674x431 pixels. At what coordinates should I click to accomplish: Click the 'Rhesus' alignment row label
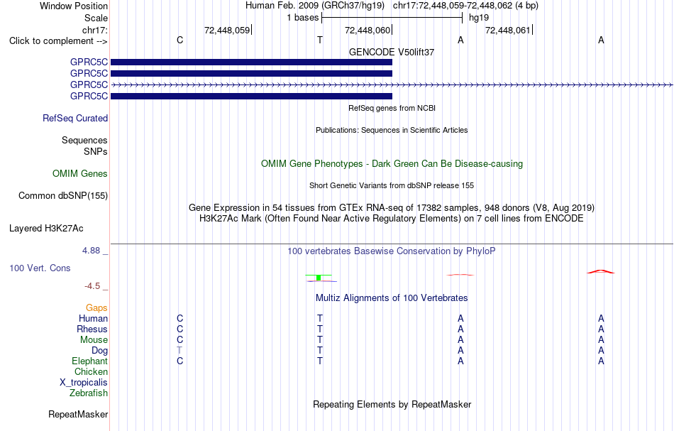click(92, 329)
